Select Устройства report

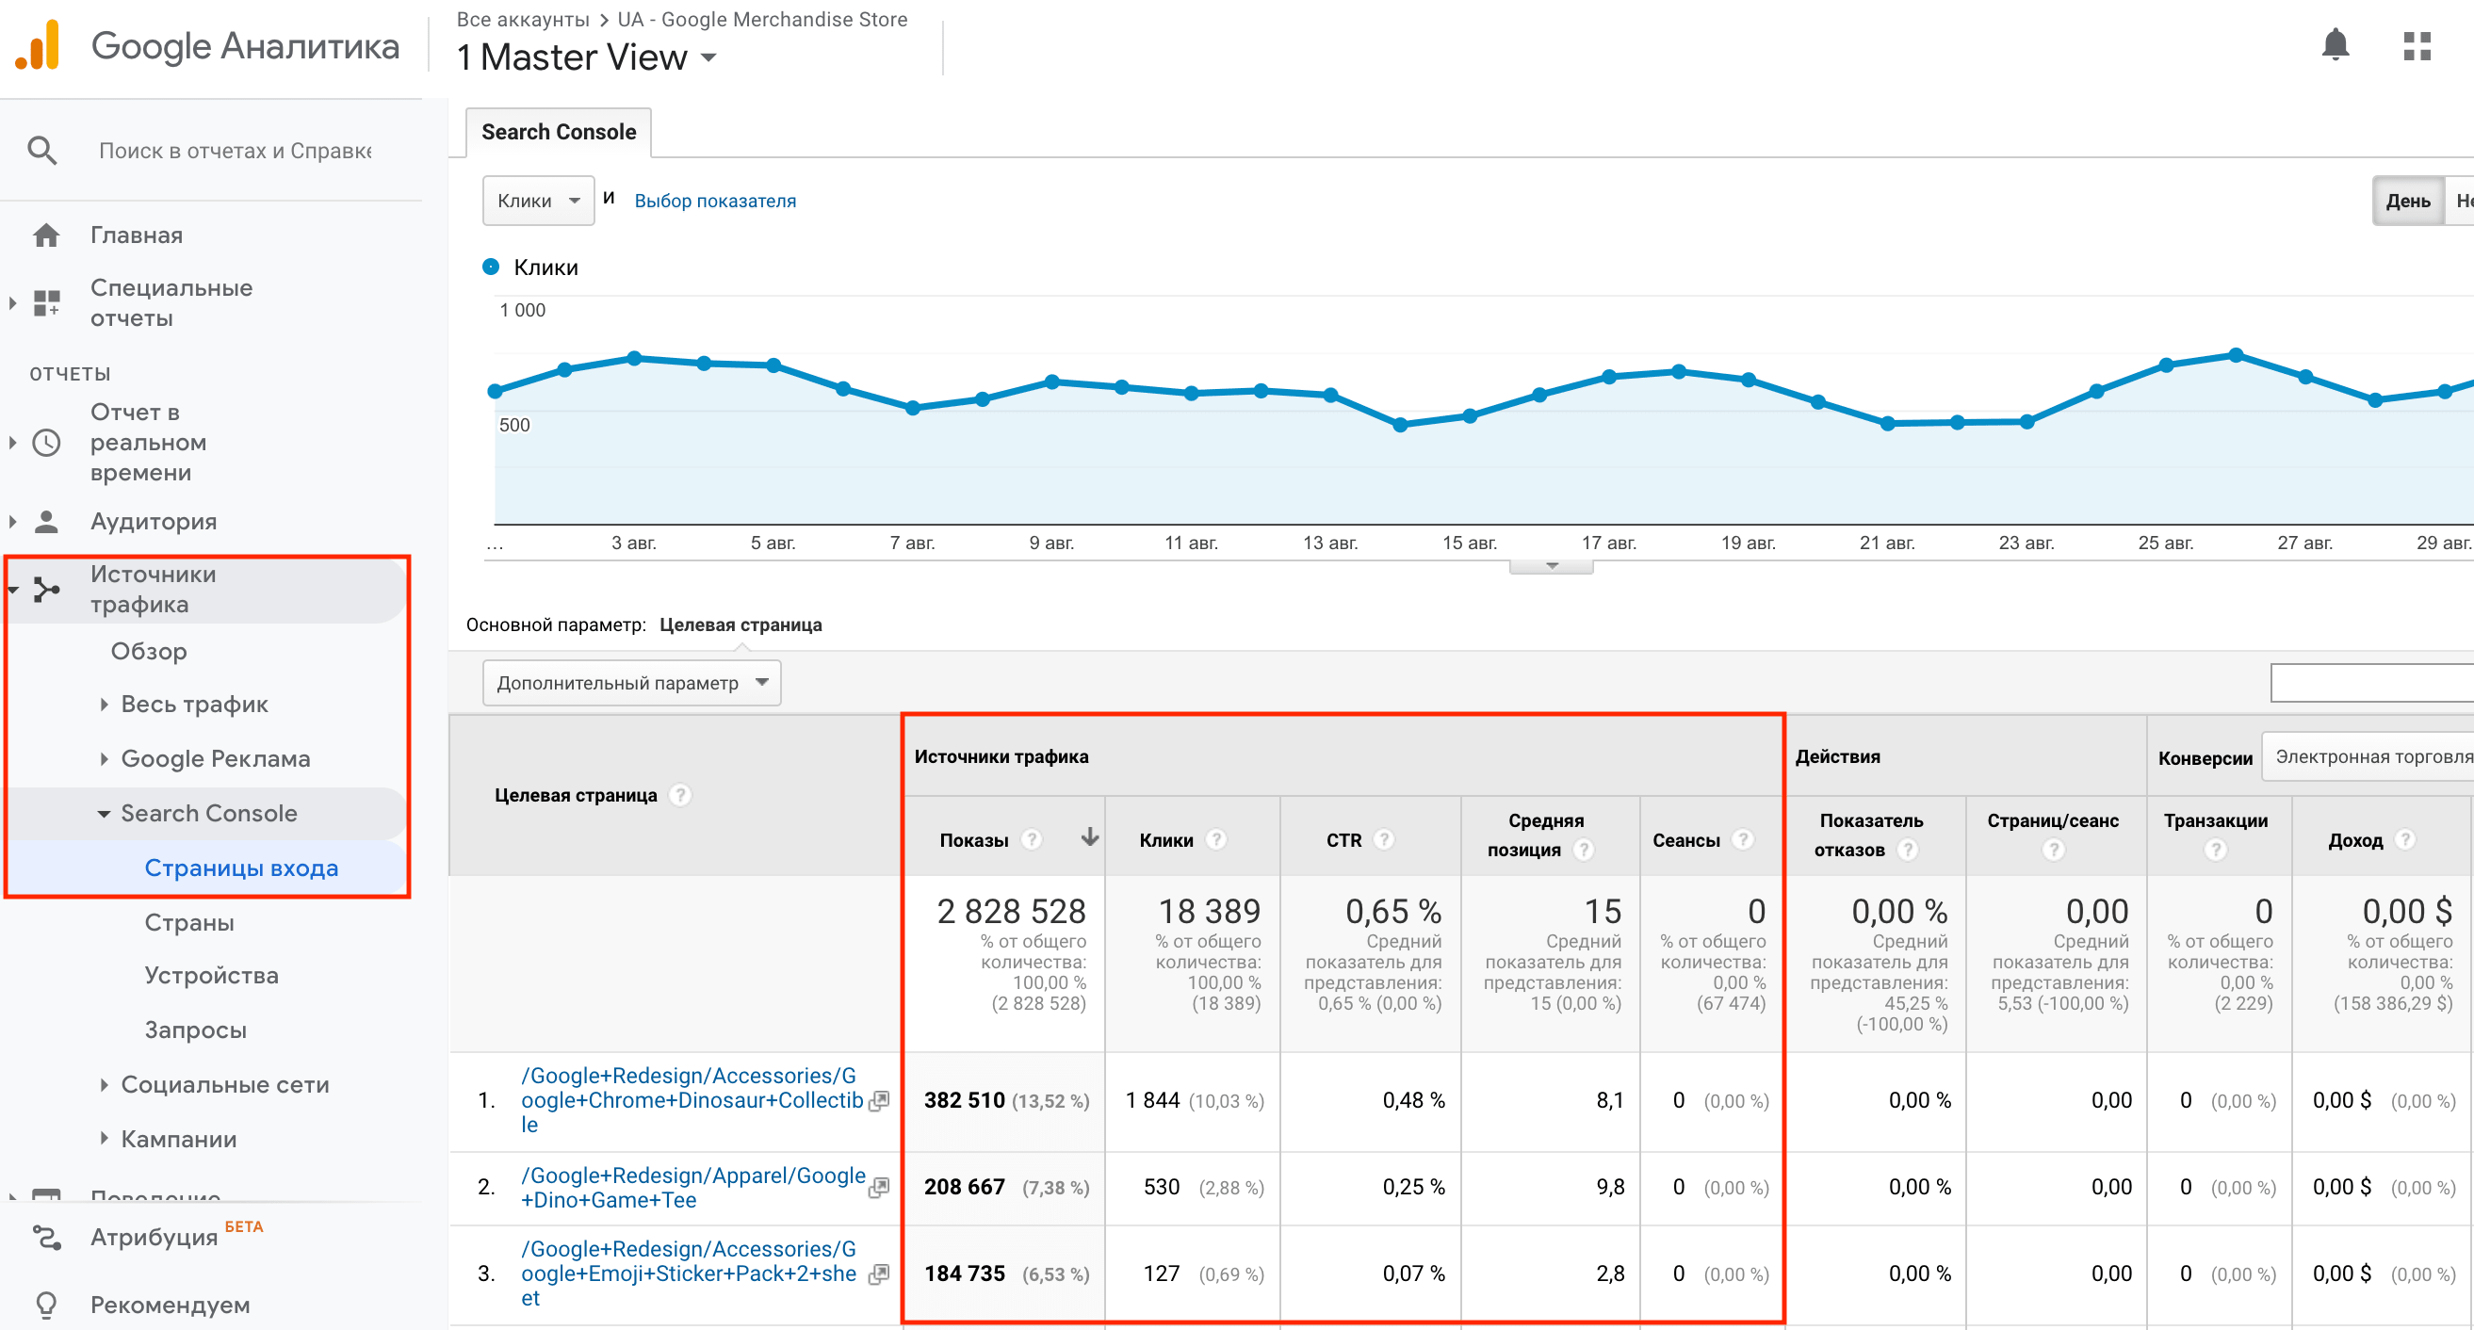(211, 975)
